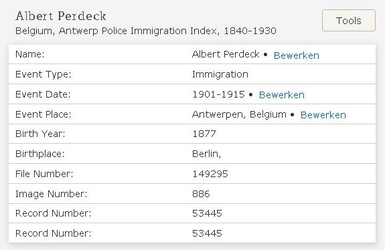Click the Event Type value Immigration
Screen dimensions: 385x250
tap(220, 74)
